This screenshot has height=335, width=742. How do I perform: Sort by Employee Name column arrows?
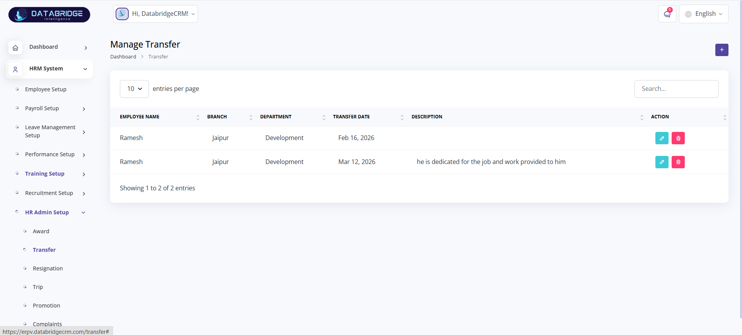pyautogui.click(x=198, y=117)
